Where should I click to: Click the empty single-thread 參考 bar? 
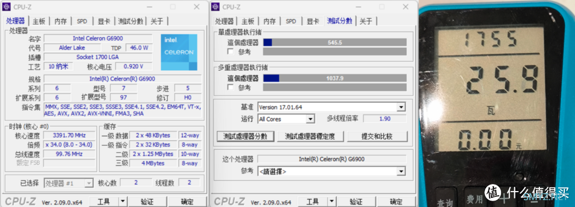pyautogui.click(x=335, y=52)
